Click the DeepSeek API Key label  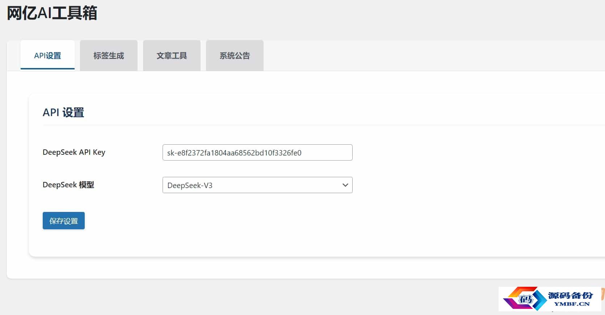(x=74, y=152)
